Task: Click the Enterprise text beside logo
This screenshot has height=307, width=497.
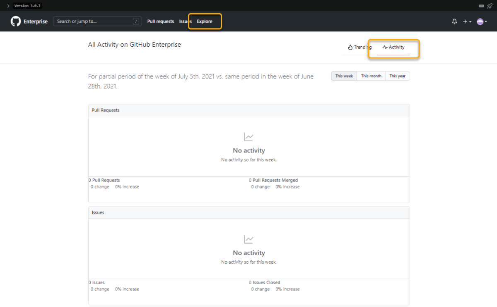Action: point(36,21)
